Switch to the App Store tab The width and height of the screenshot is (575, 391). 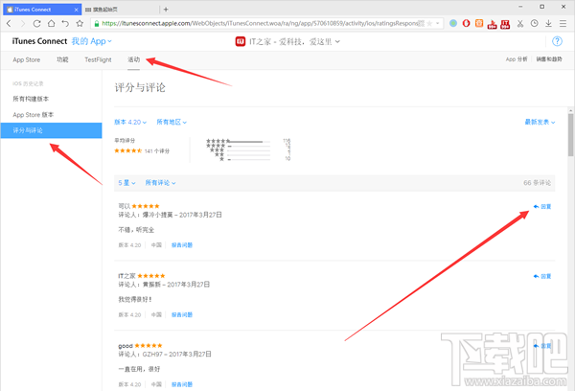(x=27, y=59)
